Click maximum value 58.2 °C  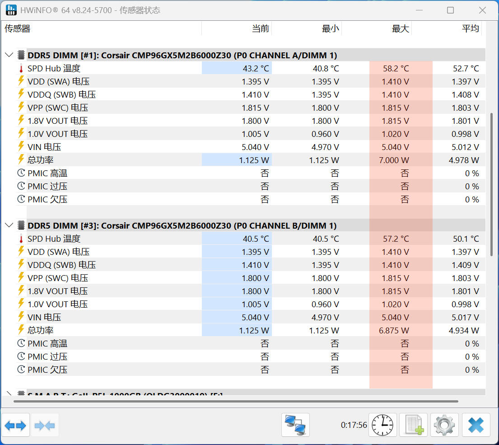[x=396, y=68]
